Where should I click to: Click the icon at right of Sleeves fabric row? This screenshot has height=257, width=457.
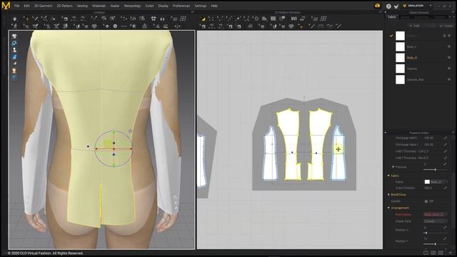click(x=449, y=69)
